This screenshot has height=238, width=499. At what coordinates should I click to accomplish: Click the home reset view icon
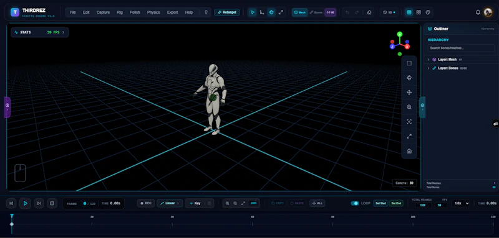click(x=409, y=151)
